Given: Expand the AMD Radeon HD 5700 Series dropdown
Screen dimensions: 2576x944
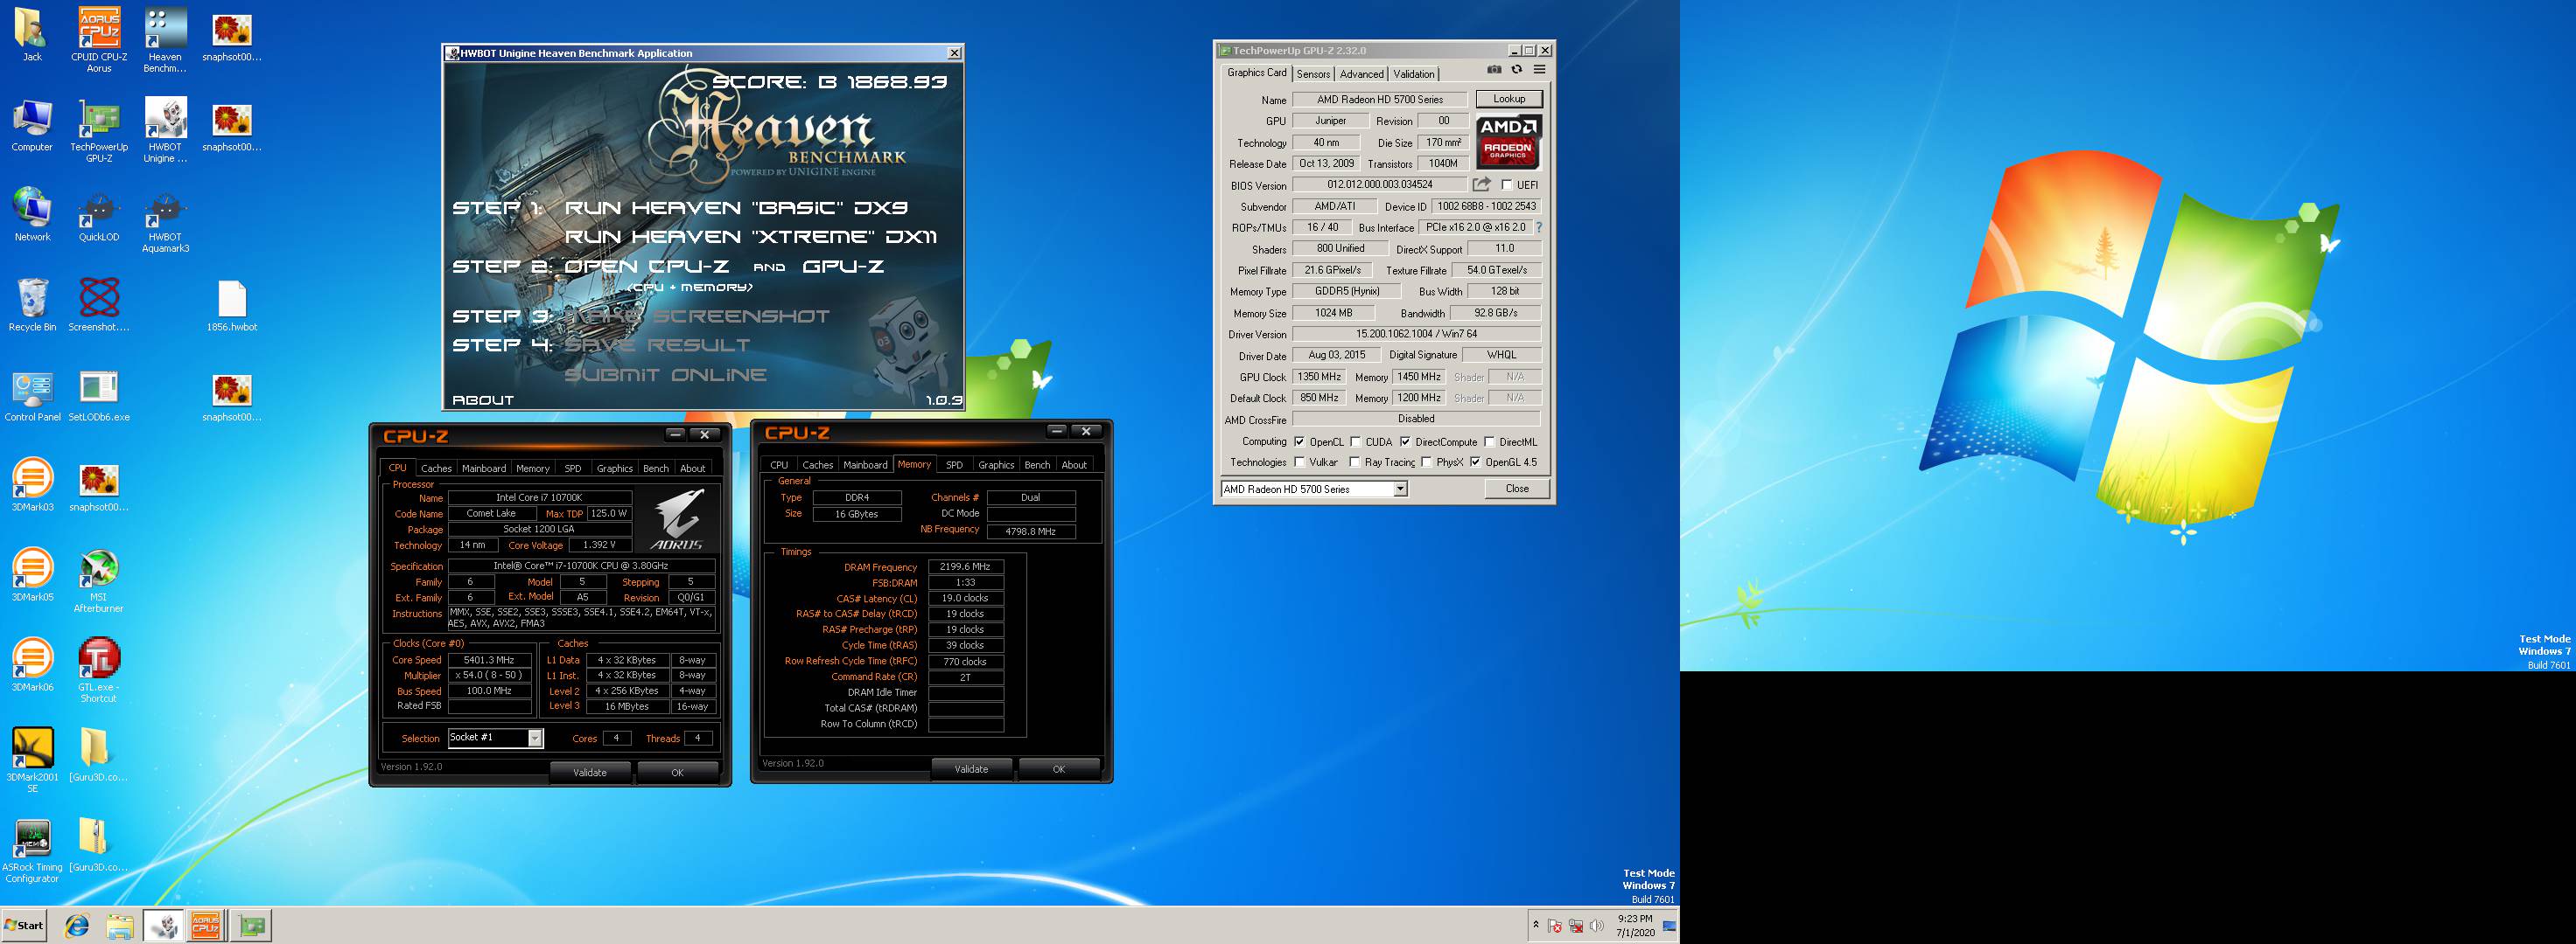Looking at the screenshot, I should [1400, 489].
